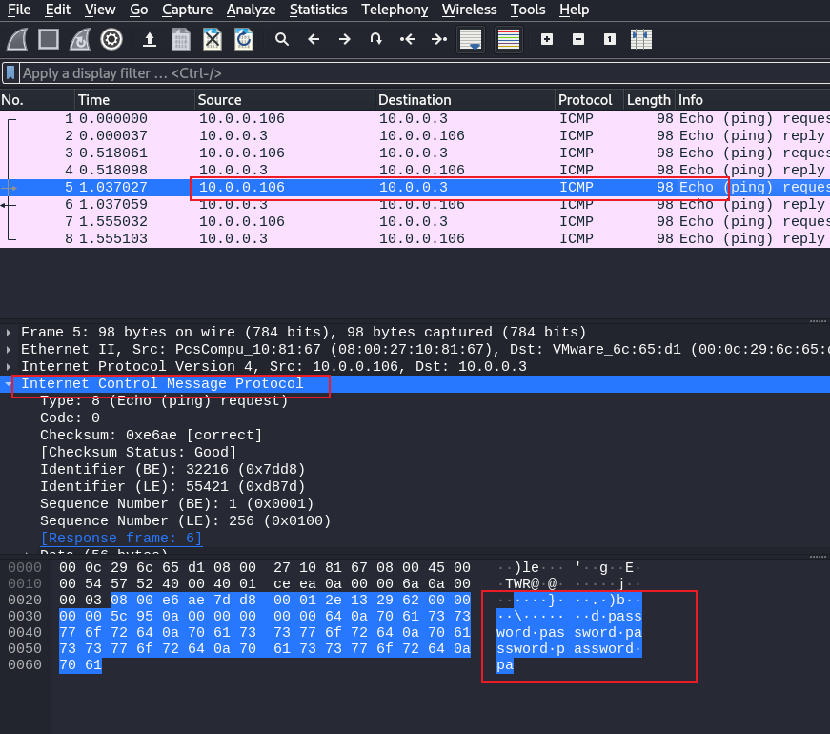The image size is (830, 734).
Task: Select packet 2 at time 0.000037
Action: pyautogui.click(x=415, y=135)
